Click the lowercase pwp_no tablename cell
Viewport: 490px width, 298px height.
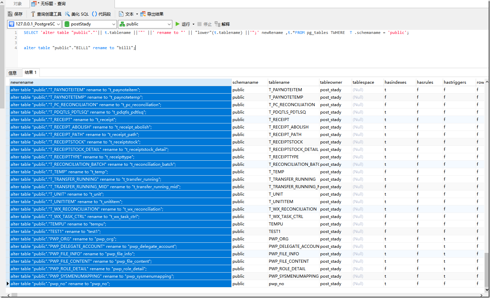point(293,284)
